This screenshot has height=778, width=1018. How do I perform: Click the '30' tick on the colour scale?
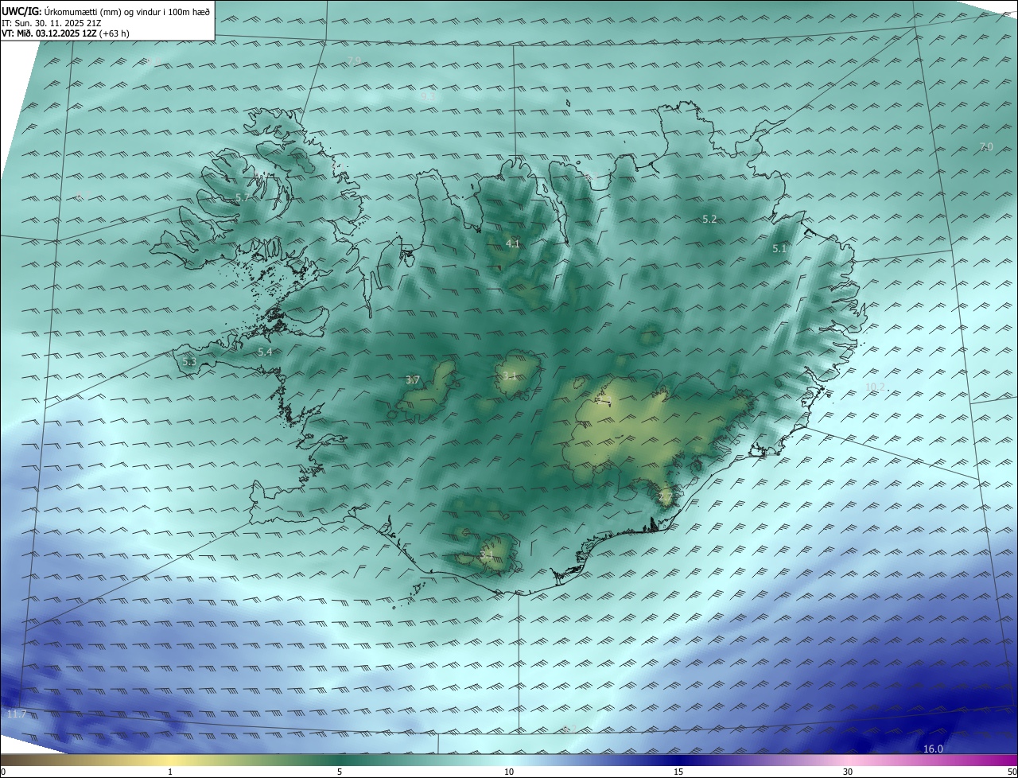tap(848, 772)
